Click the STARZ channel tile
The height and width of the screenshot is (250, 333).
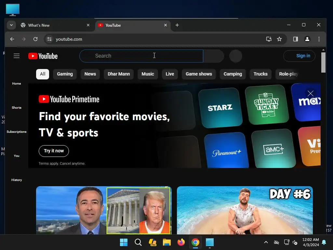pyautogui.click(x=220, y=108)
